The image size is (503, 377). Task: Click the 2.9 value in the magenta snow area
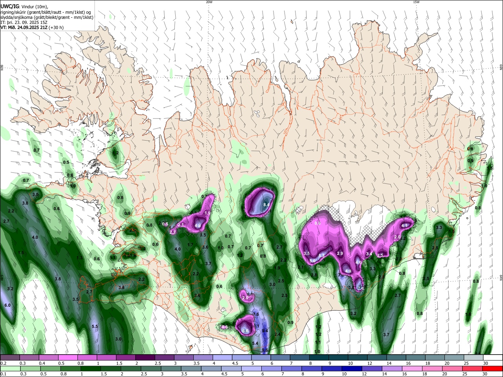[x=340, y=253]
